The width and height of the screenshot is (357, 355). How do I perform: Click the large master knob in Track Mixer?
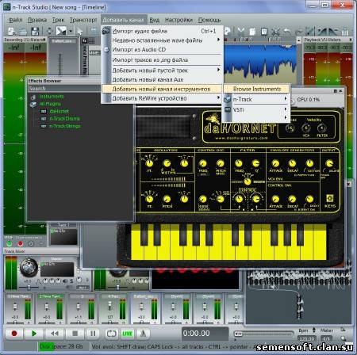[x=29, y=267]
